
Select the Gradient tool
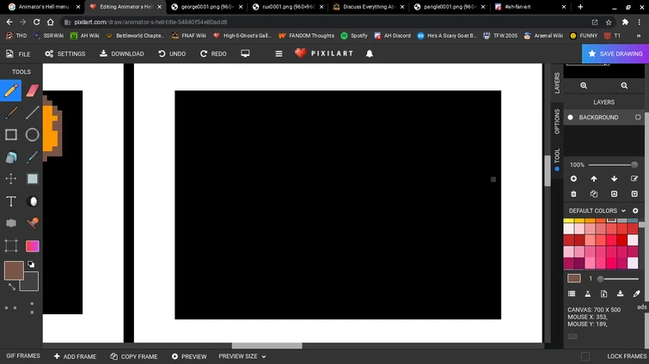(33, 246)
